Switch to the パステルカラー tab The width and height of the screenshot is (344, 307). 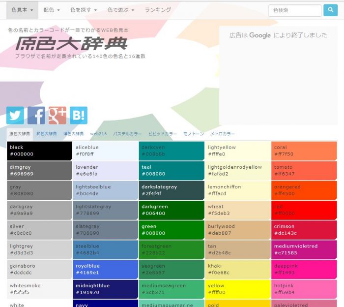pos(127,134)
